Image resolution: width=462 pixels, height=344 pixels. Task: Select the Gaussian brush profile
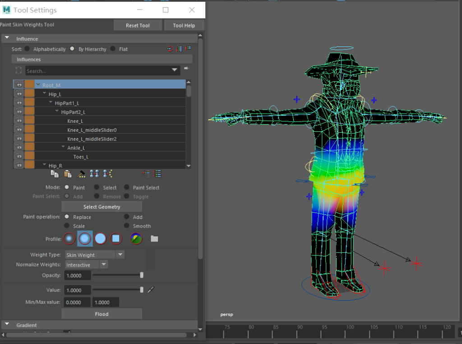tap(69, 238)
